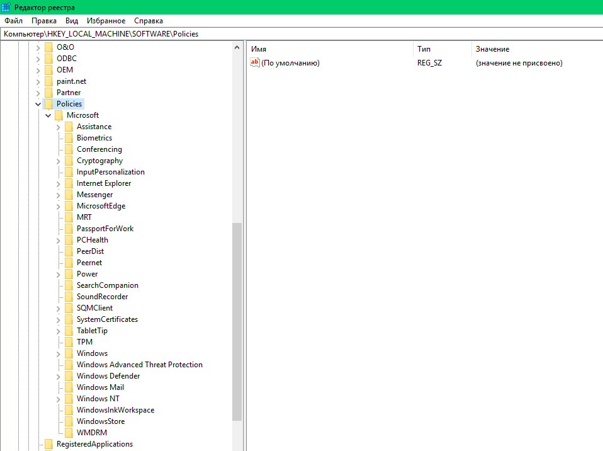This screenshot has height=451, width=603.
Task: Click the tree pane scrollbar thumb
Action: click(237, 322)
